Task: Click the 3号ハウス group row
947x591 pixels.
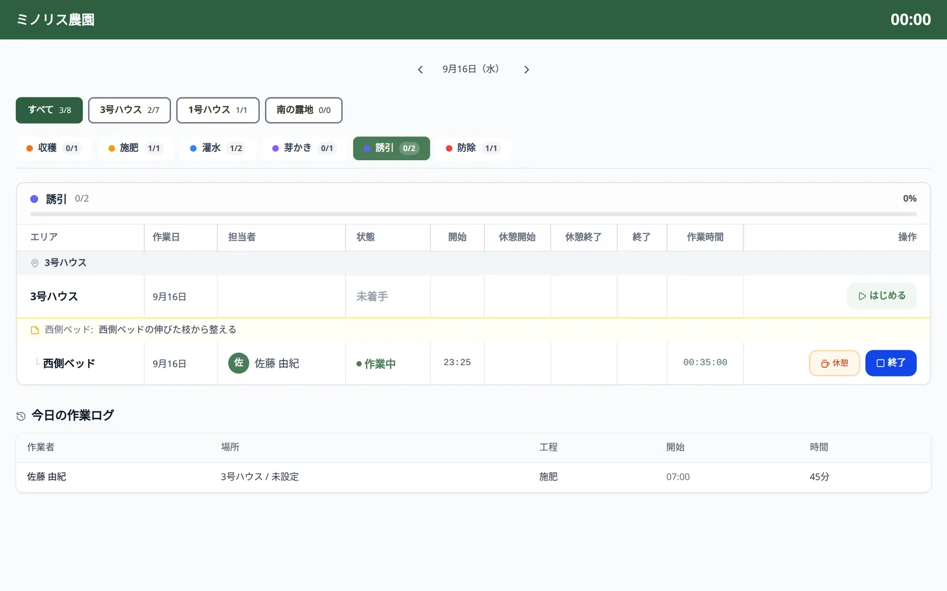Action: pyautogui.click(x=474, y=263)
